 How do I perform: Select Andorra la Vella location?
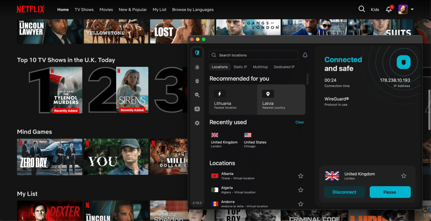point(257,204)
